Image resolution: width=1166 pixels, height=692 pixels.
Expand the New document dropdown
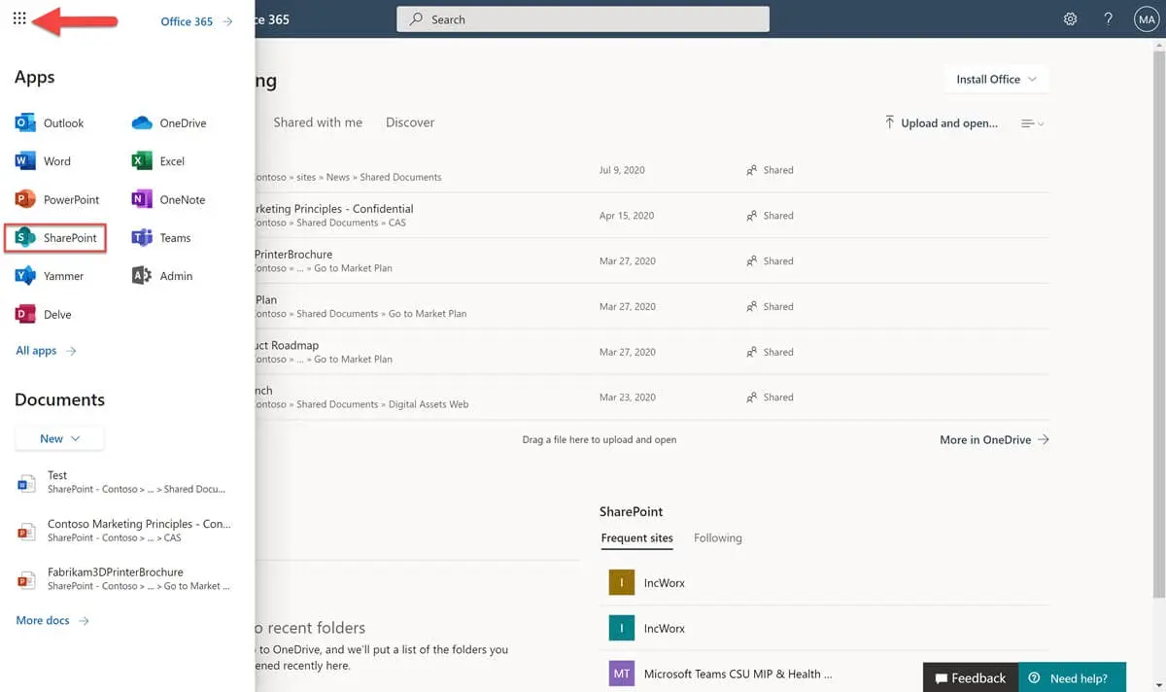59,438
